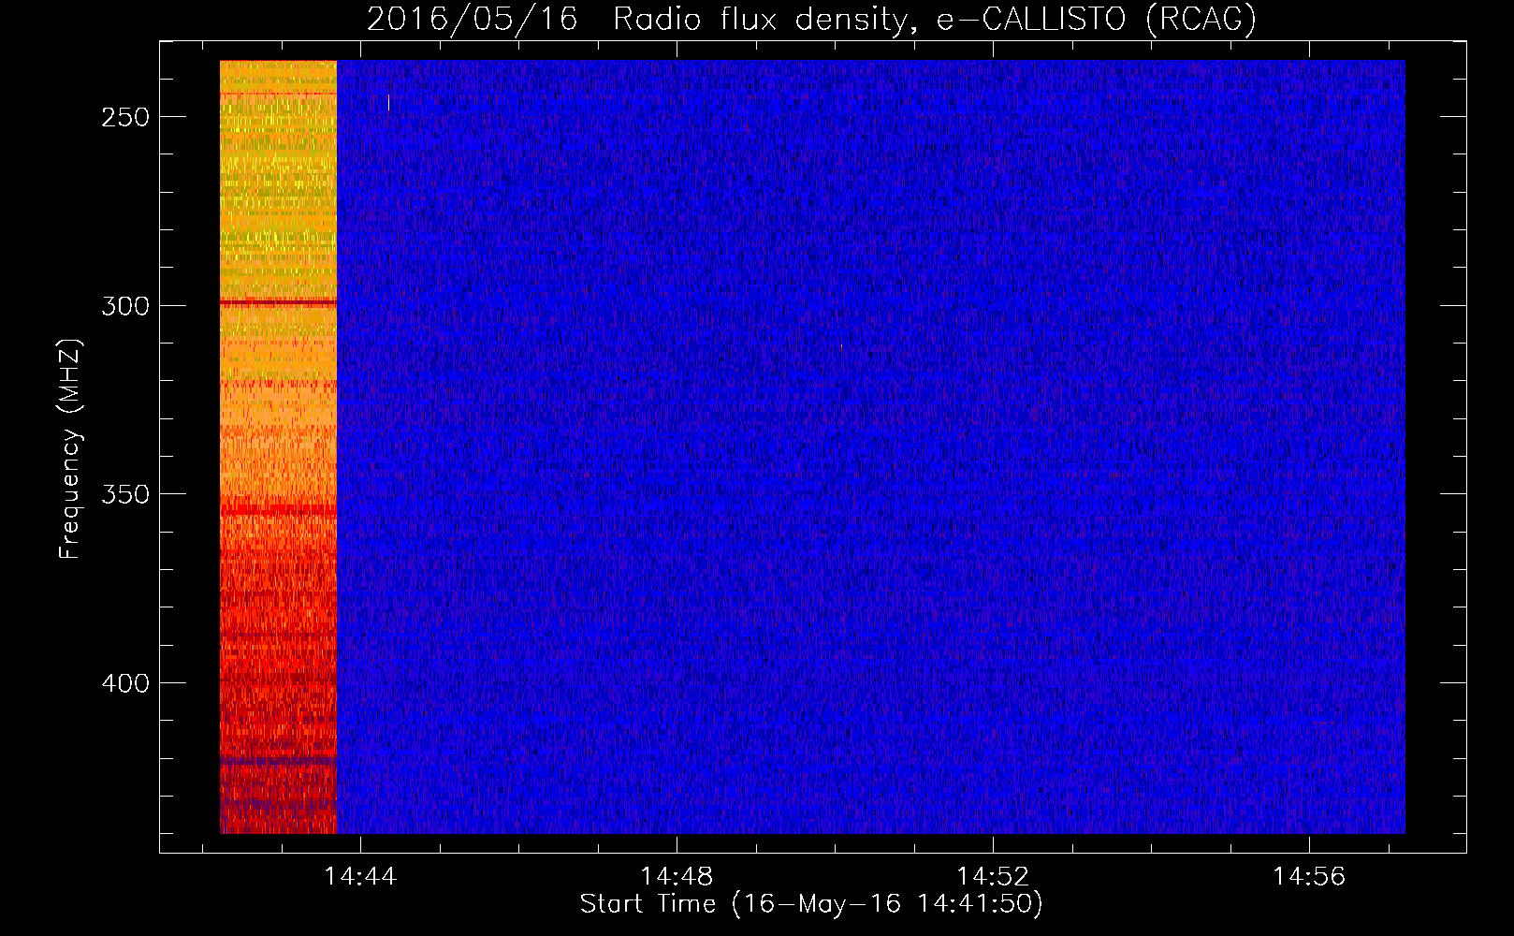Click the 14:48 time tick label

(x=677, y=877)
